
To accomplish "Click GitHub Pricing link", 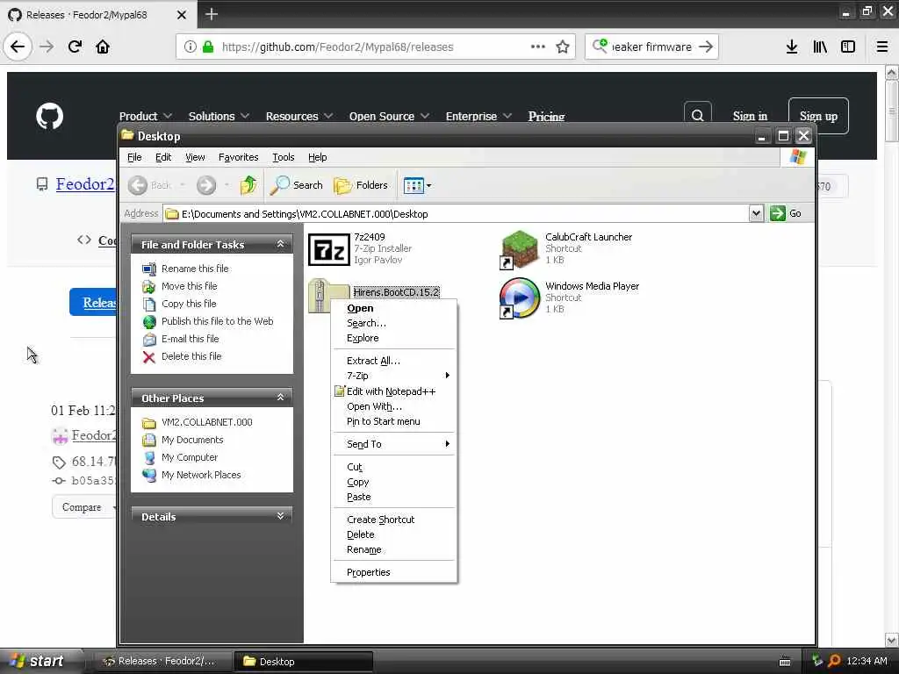I will 546,117.
